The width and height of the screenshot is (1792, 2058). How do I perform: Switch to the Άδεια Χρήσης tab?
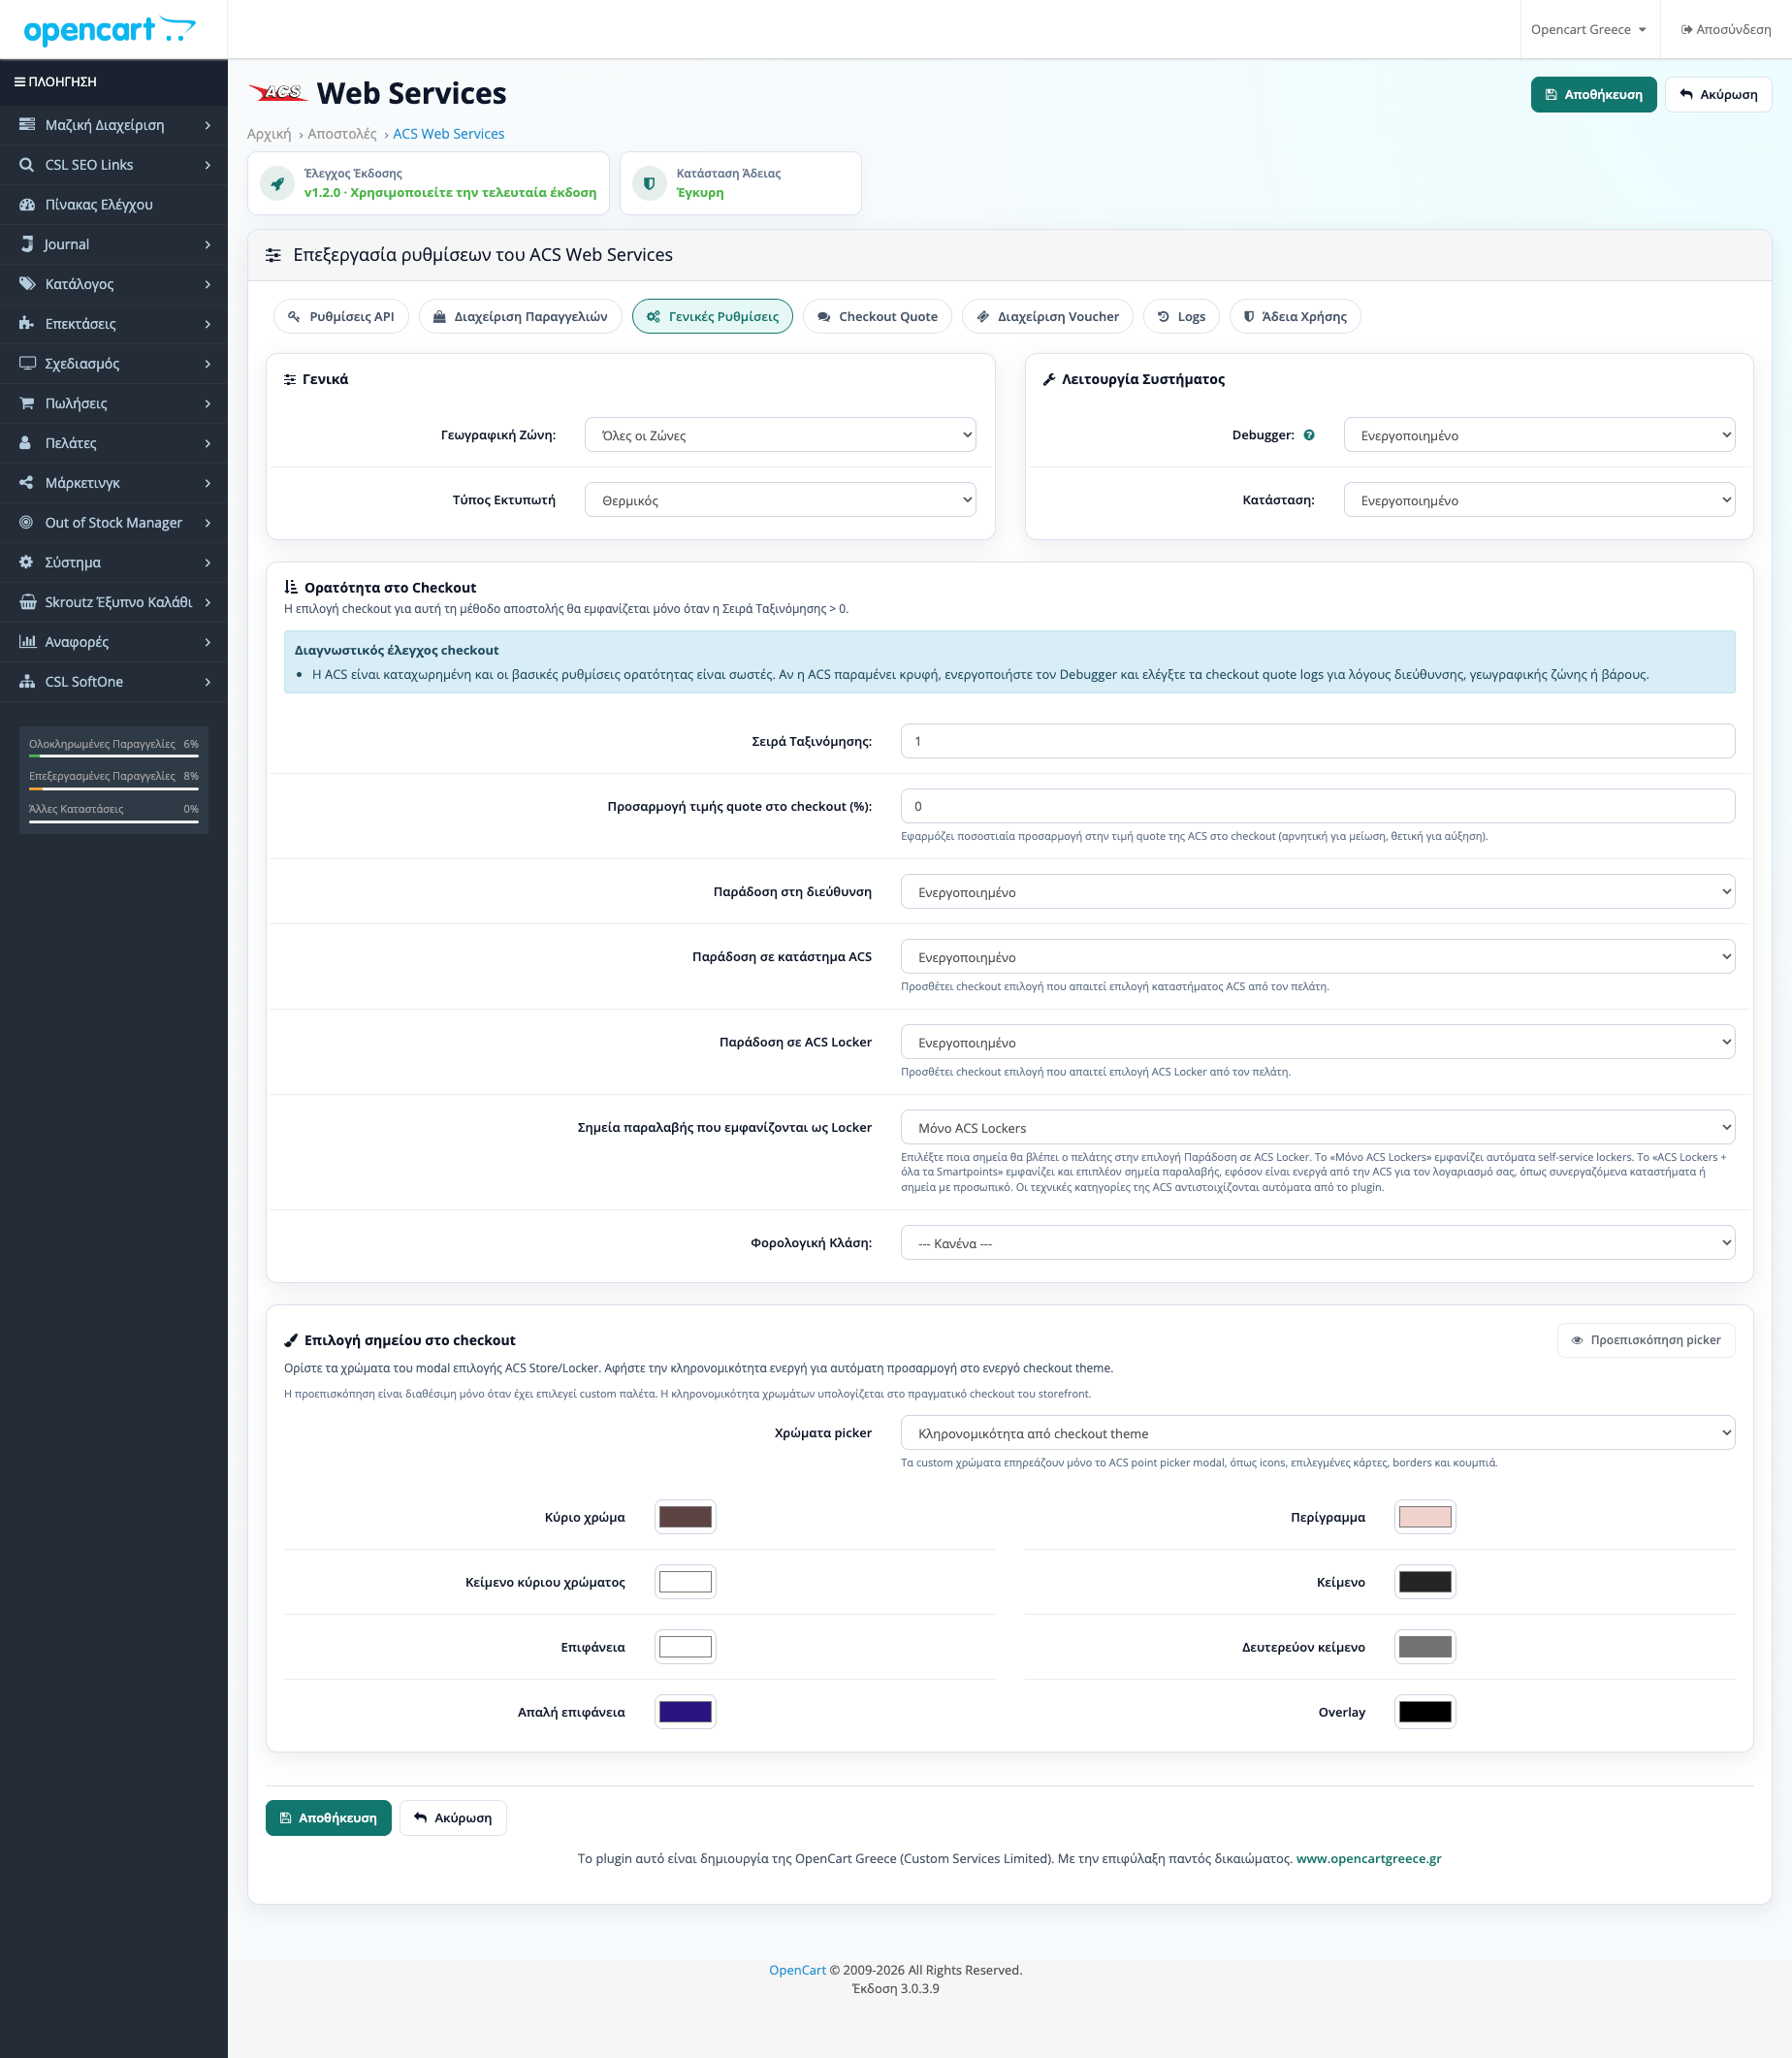[1295, 316]
